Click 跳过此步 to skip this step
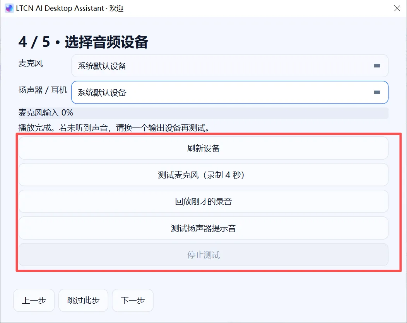Viewport: 407px width, 323px height. [x=83, y=301]
